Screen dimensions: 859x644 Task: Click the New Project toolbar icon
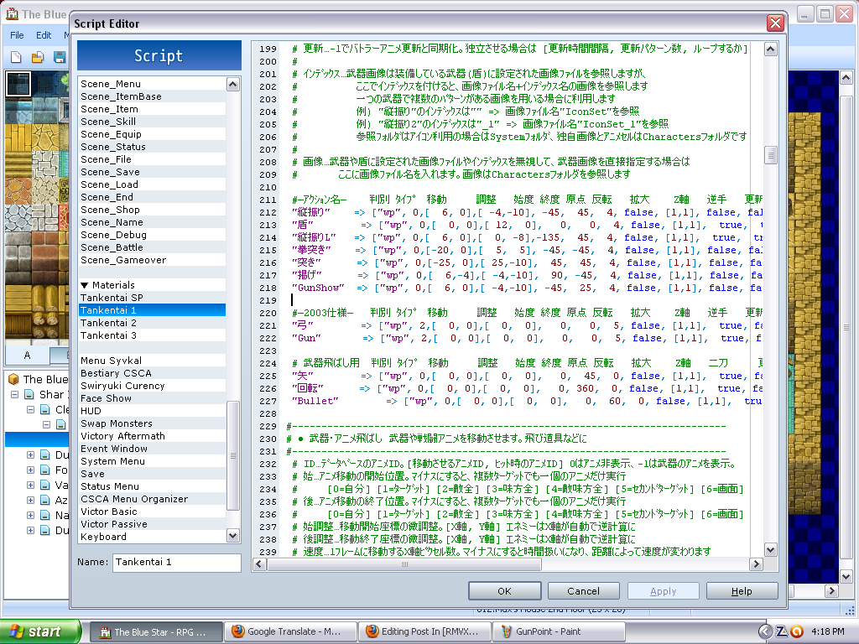16,57
